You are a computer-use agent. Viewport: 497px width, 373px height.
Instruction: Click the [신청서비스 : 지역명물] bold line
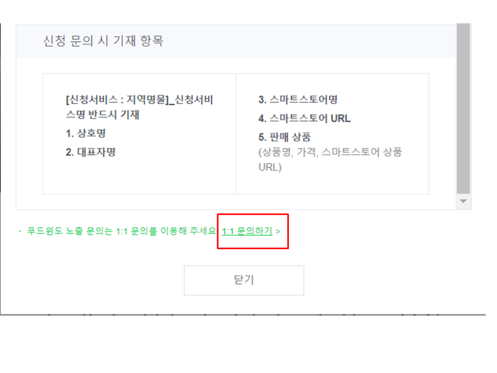tap(140, 99)
